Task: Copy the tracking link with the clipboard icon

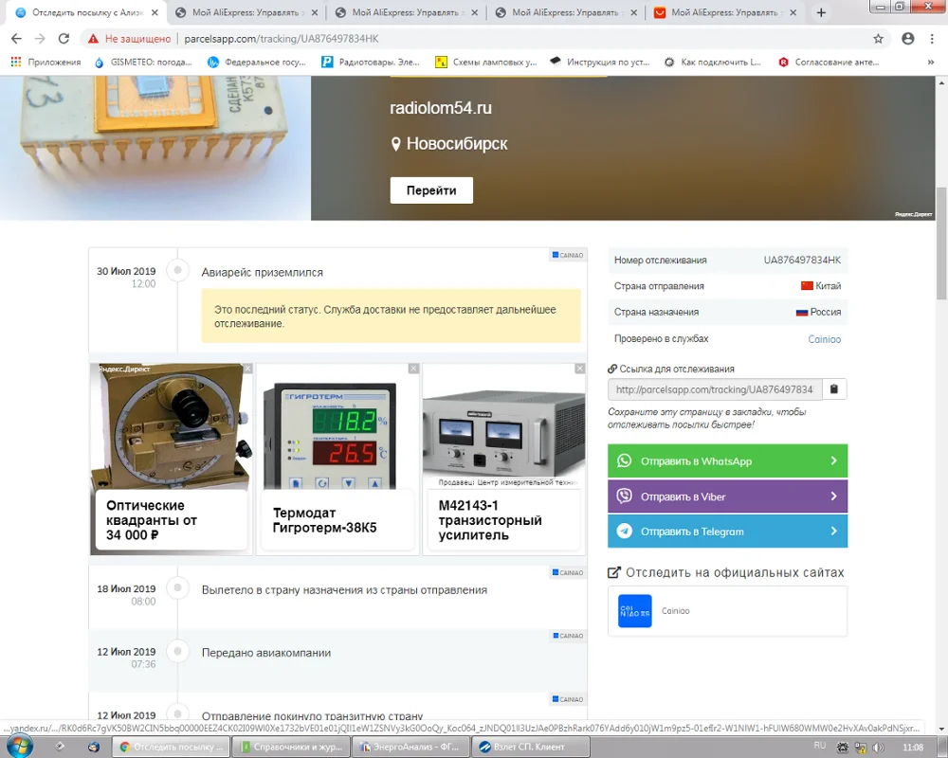Action: (x=833, y=389)
